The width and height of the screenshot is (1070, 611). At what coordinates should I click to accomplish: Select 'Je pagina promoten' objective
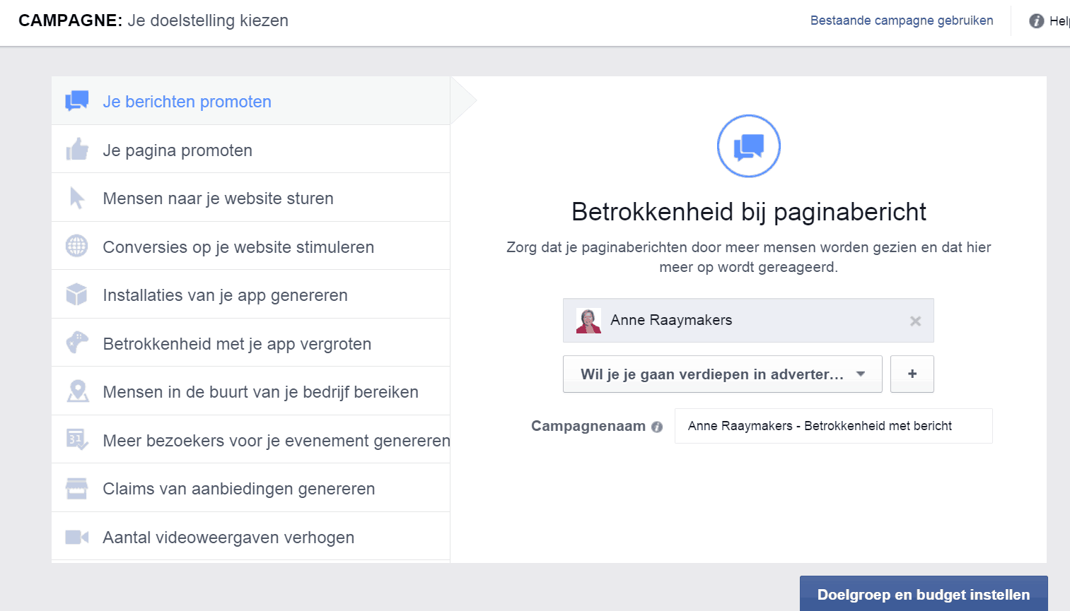251,150
